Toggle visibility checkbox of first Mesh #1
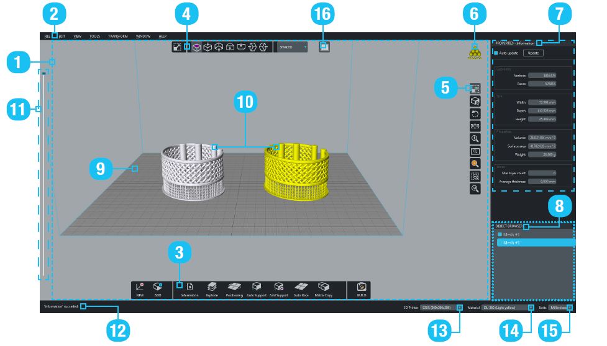 click(x=500, y=234)
